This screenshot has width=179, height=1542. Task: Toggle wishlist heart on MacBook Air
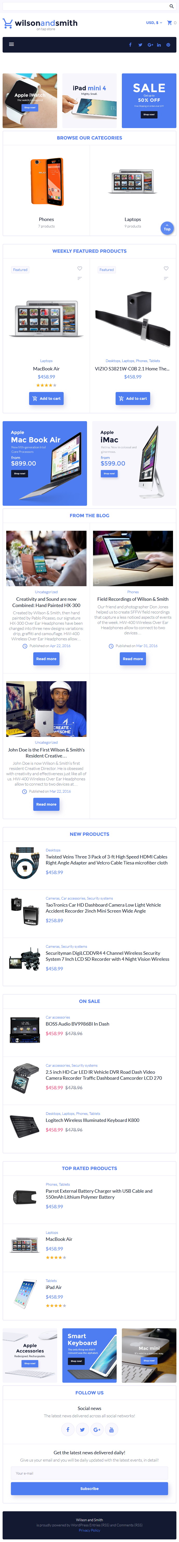(79, 268)
